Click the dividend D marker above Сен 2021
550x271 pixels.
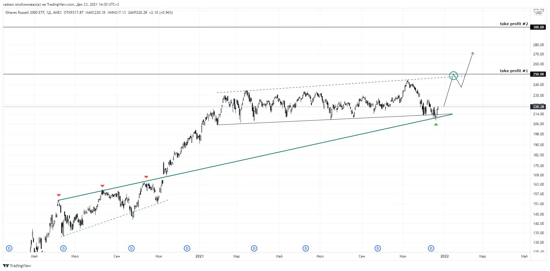pyautogui.click(x=378, y=248)
